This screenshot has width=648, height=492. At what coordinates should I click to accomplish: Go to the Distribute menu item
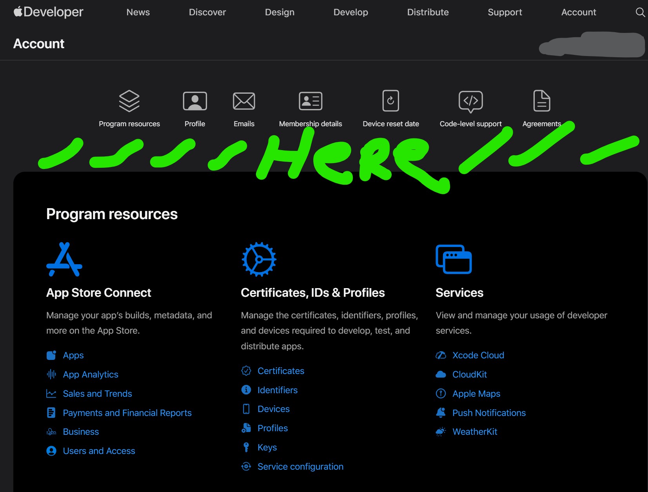pos(428,12)
